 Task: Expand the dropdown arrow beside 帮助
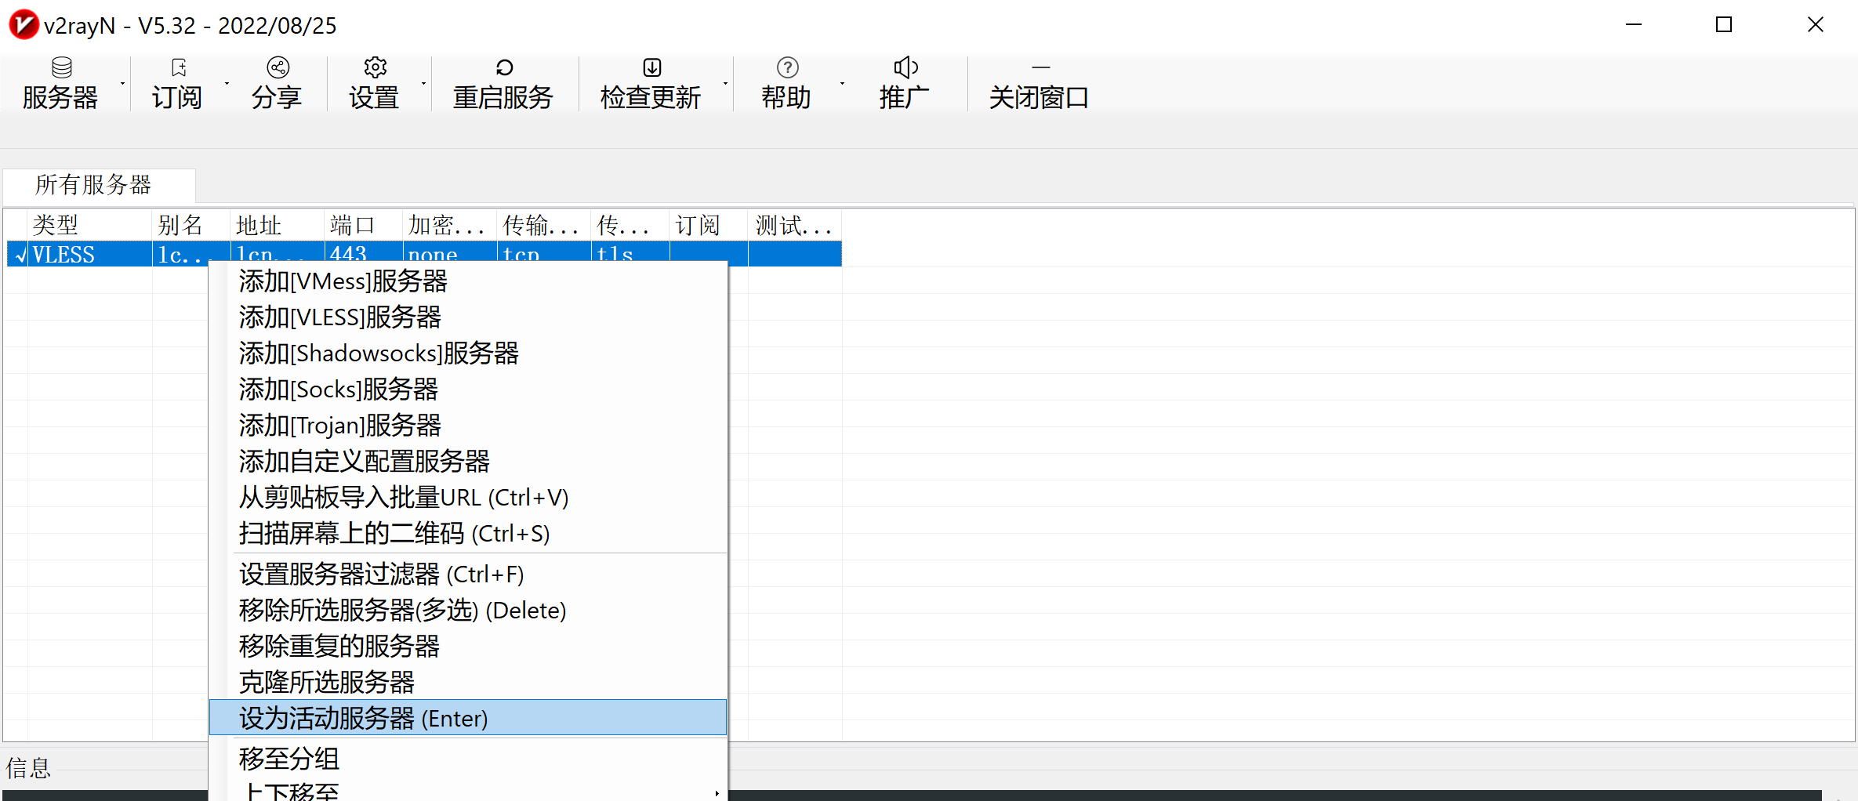point(842,84)
